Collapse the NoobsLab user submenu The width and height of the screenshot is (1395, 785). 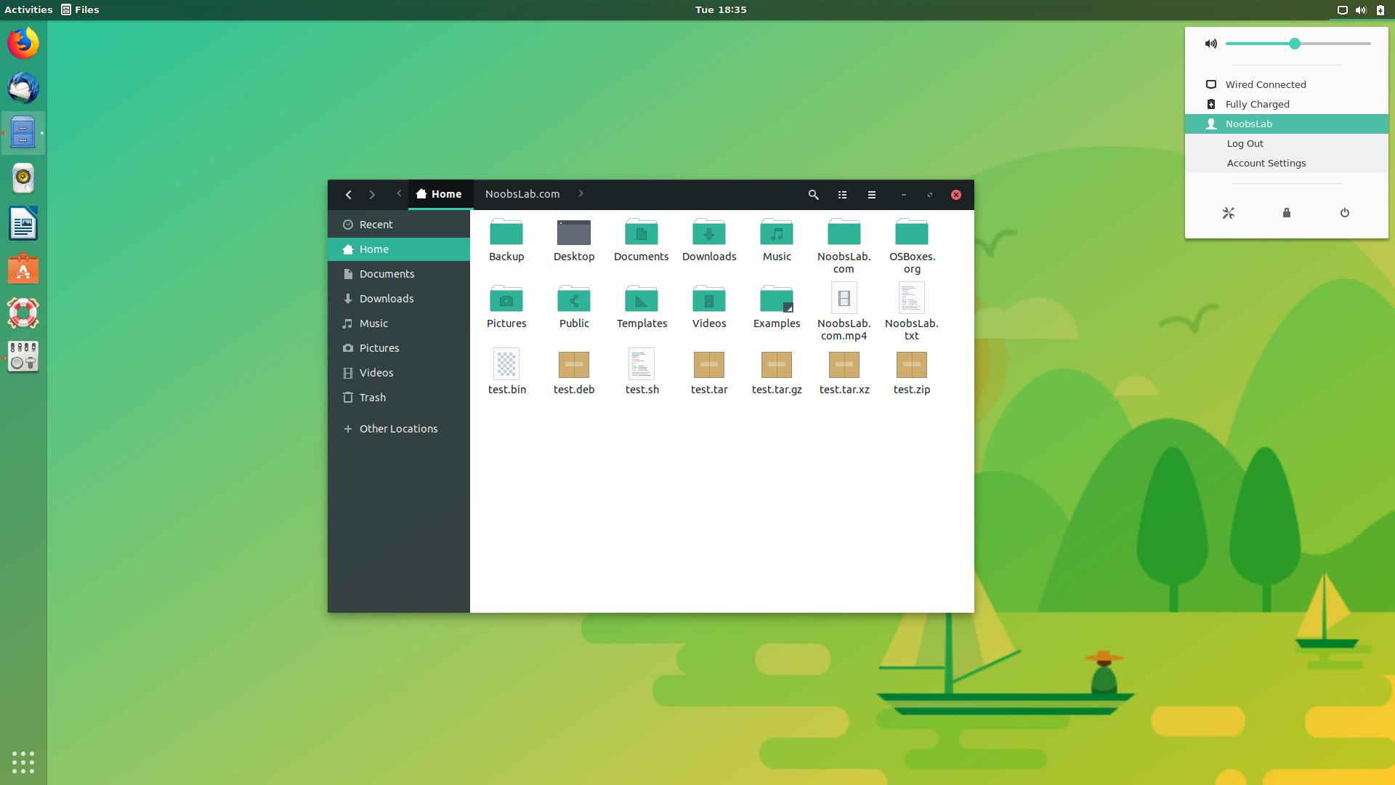tap(1248, 124)
